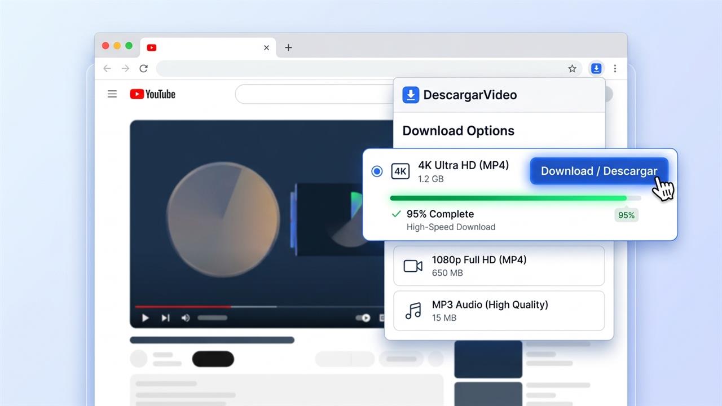The width and height of the screenshot is (722, 406).
Task: Click the DescargarVideo logo in the popup header
Action: [x=411, y=95]
